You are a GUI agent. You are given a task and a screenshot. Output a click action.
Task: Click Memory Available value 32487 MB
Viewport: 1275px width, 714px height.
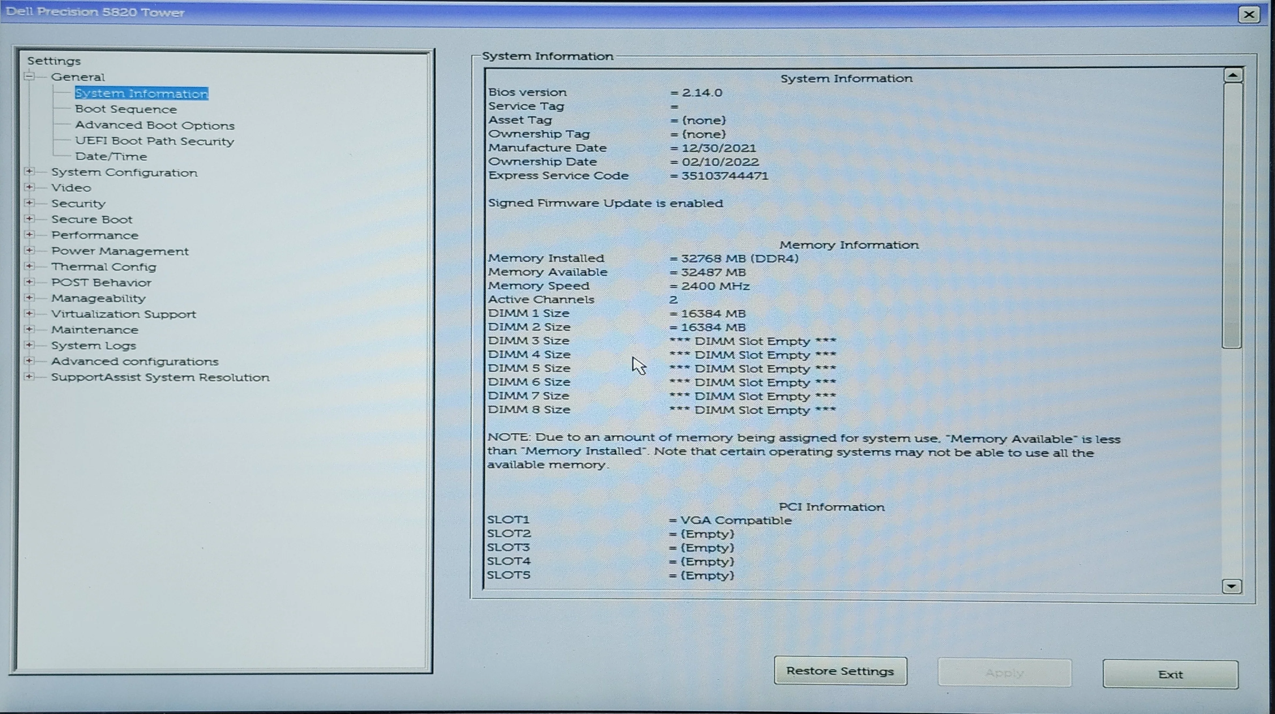pos(713,272)
